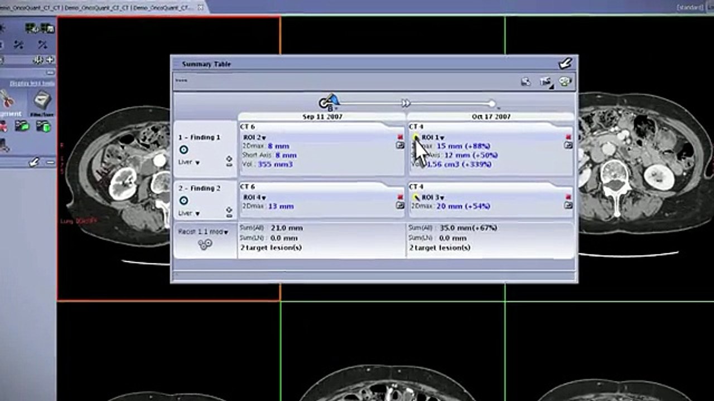
Task: Click the four-arrows pan icon in left panel
Action: click(38, 60)
